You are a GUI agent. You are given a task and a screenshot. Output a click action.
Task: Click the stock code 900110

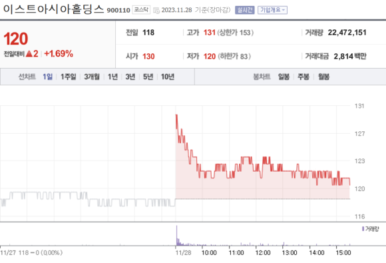tap(118, 11)
